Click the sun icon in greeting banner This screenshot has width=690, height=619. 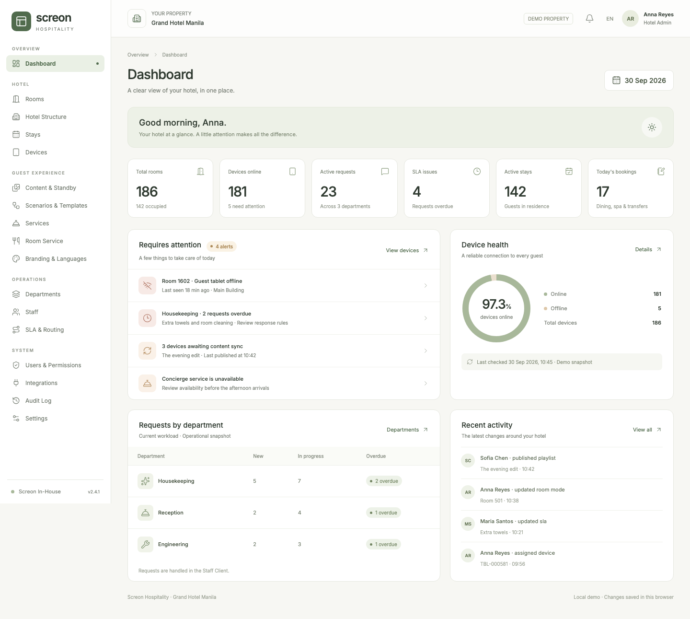pos(652,127)
